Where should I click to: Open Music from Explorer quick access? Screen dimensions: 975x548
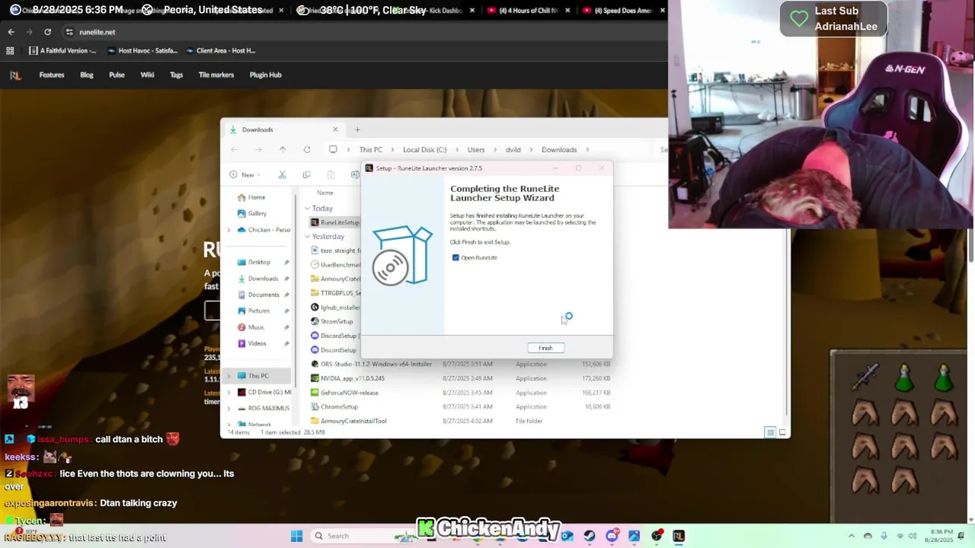251,327
